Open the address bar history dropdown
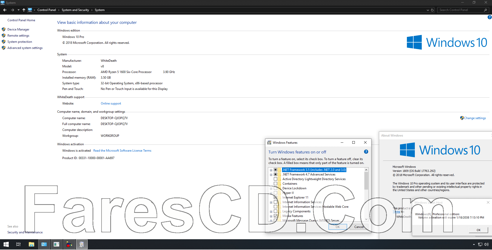Viewport: 492px width, 250px height. pyautogui.click(x=428, y=10)
